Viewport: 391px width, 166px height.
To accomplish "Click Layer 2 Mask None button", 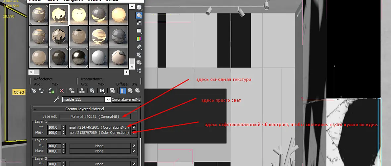I will pyautogui.click(x=100, y=151).
